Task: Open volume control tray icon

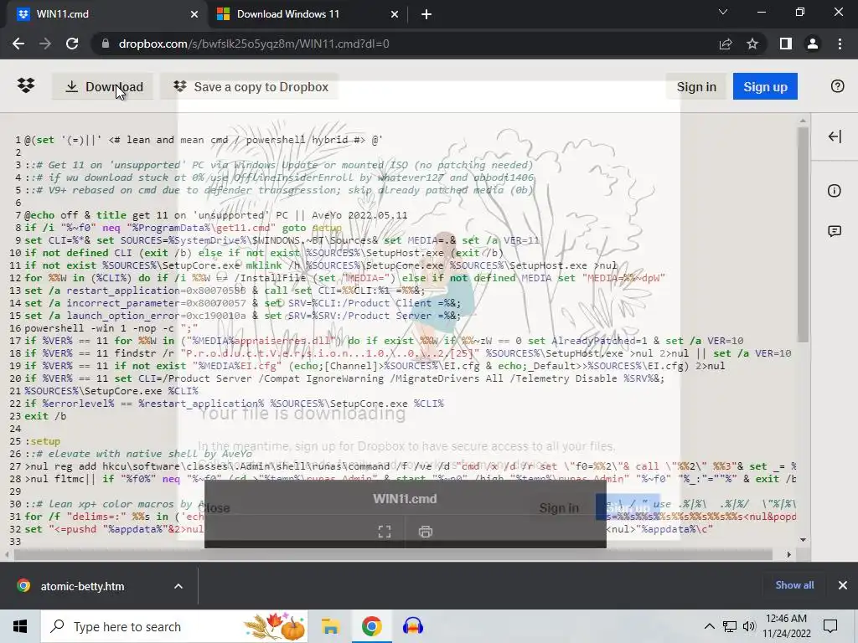Action: pyautogui.click(x=749, y=626)
